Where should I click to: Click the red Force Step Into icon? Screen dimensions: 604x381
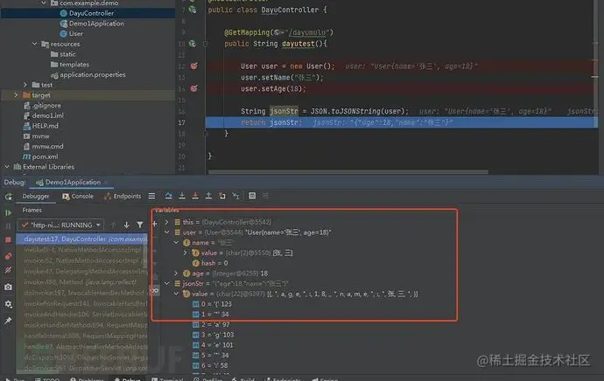point(195,196)
